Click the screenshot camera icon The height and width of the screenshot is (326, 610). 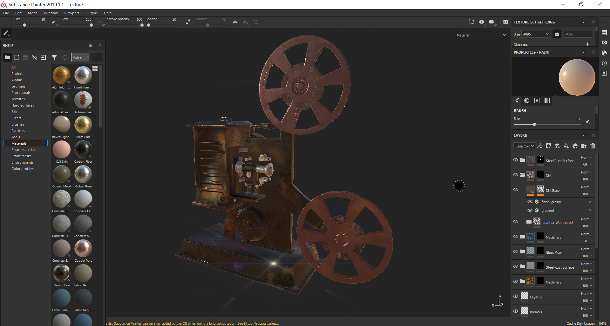(x=505, y=22)
